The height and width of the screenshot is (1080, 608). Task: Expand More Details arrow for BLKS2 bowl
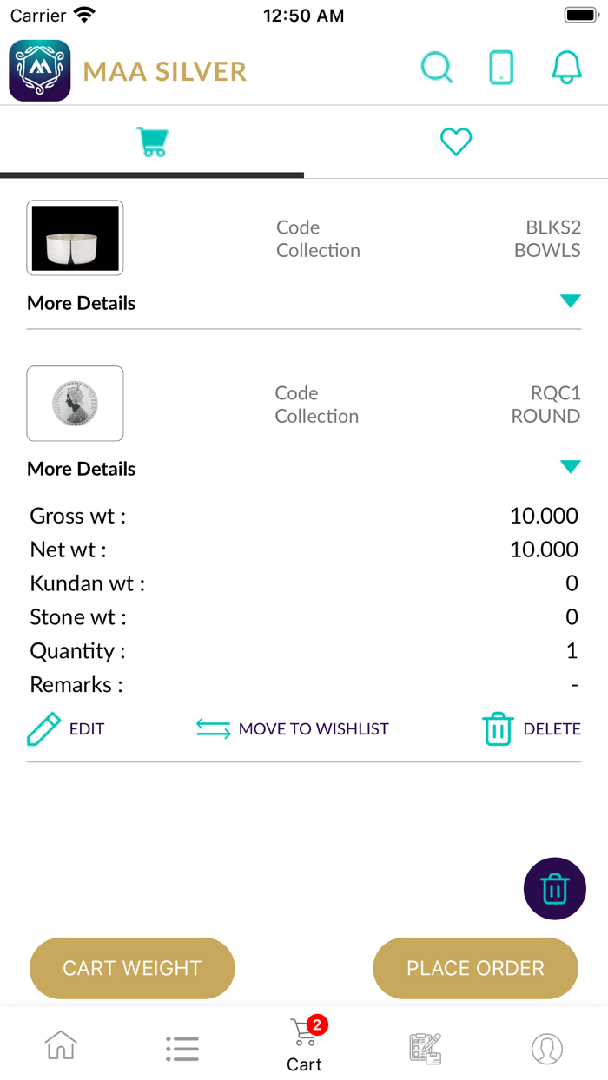[570, 301]
